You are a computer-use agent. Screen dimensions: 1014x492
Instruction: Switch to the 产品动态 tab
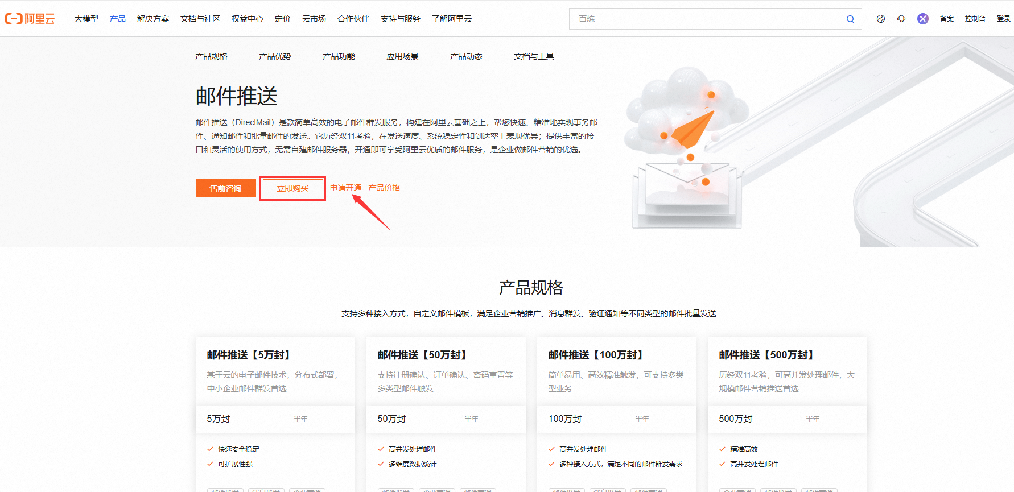[466, 56]
